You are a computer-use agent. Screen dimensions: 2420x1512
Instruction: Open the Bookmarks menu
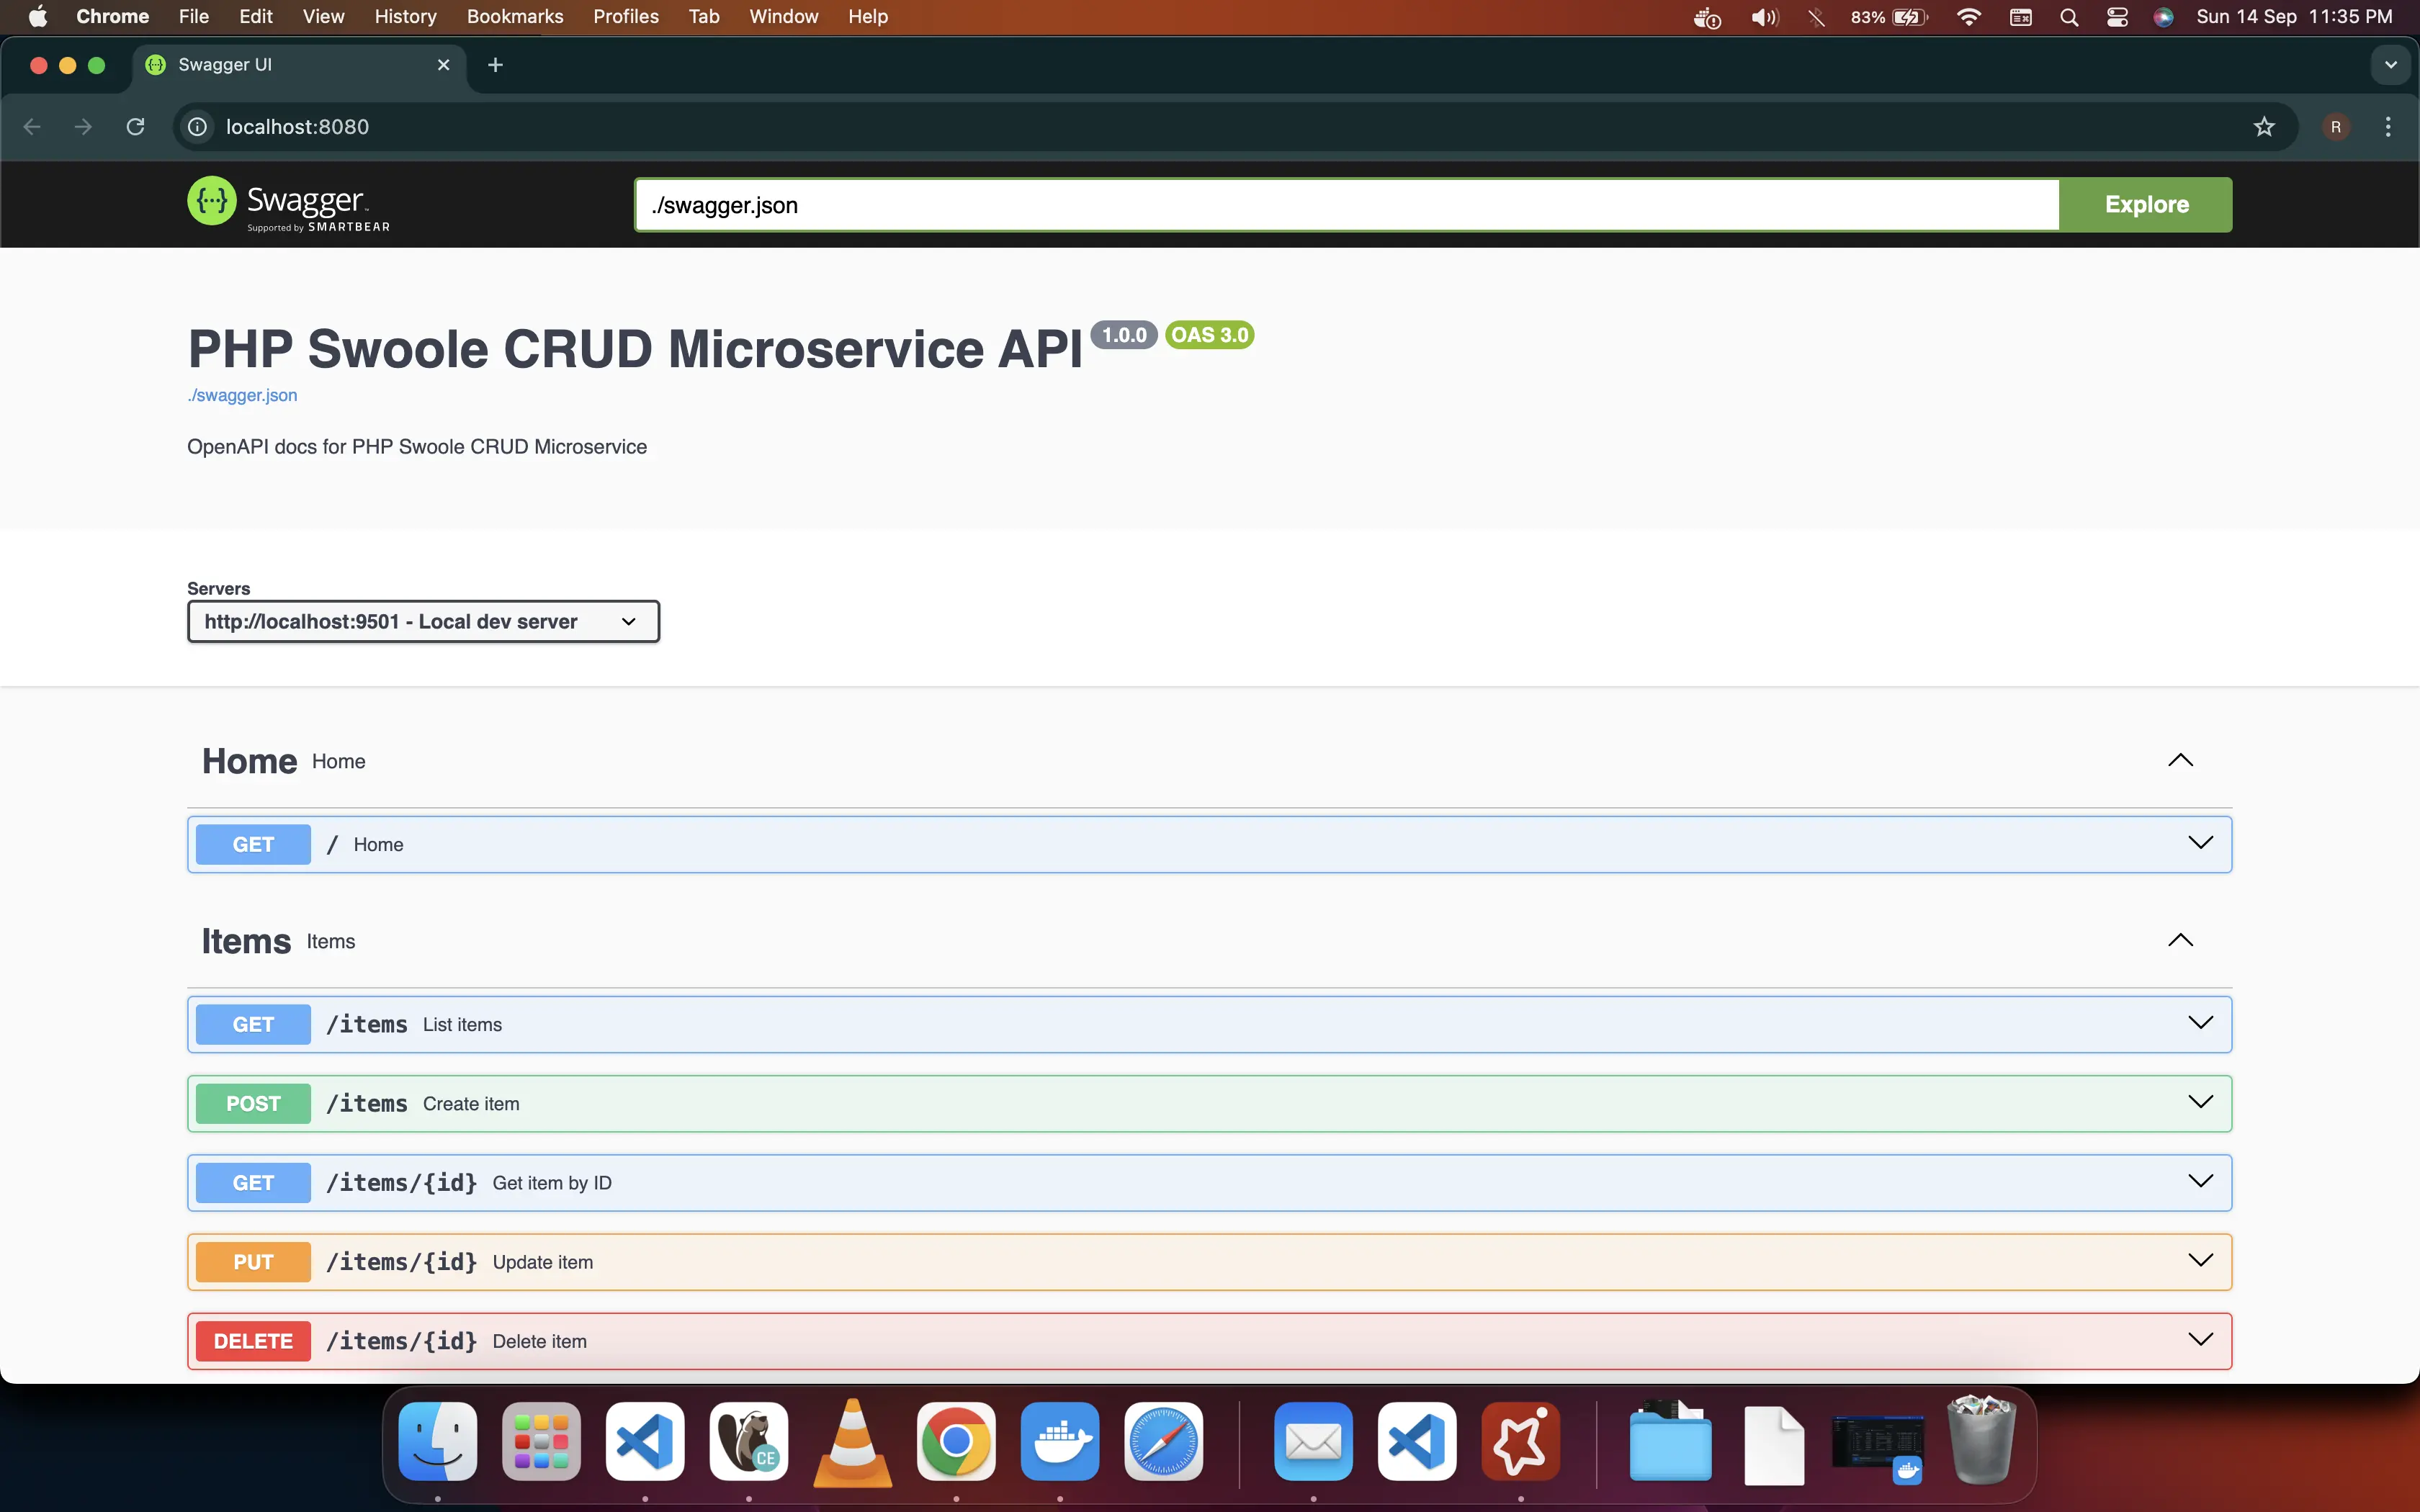[515, 17]
